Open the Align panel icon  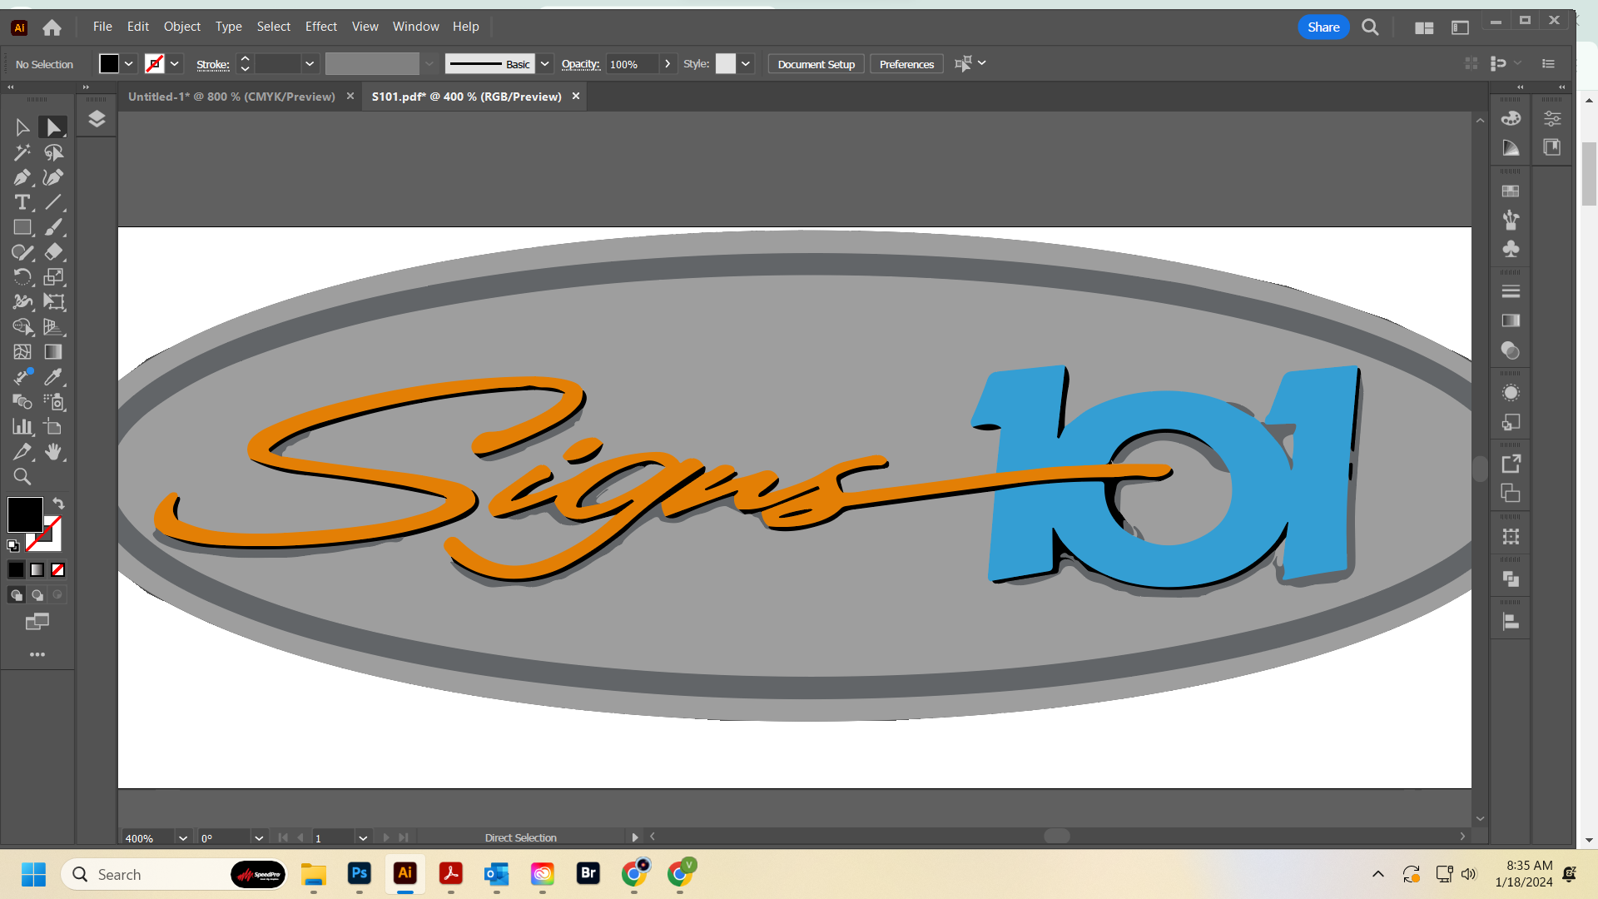[1511, 622]
